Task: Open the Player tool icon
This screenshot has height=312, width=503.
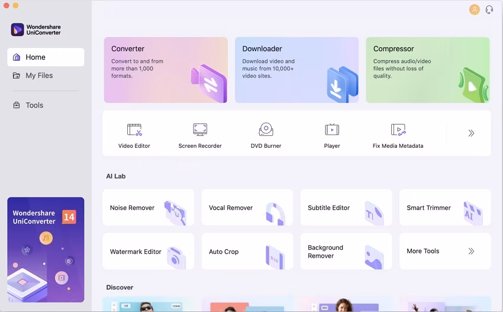Action: pos(332,129)
